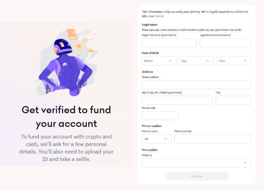
Task: Select the Street address input
Action: point(196,85)
